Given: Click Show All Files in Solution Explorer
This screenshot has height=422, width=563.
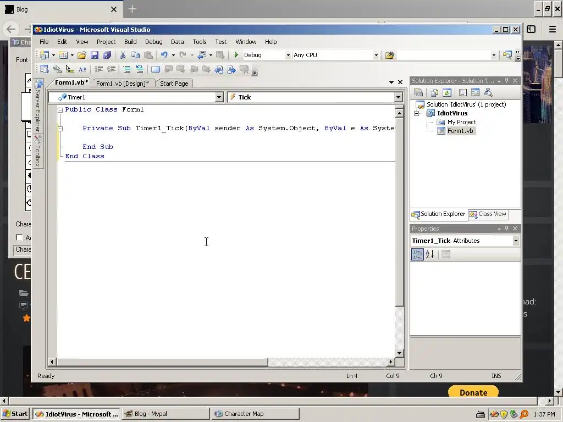Looking at the screenshot, I should click(434, 92).
